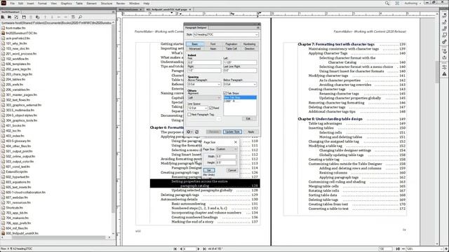The width and height of the screenshot is (449, 252).
Task: Switch to the Numbering tab
Action: [250, 44]
